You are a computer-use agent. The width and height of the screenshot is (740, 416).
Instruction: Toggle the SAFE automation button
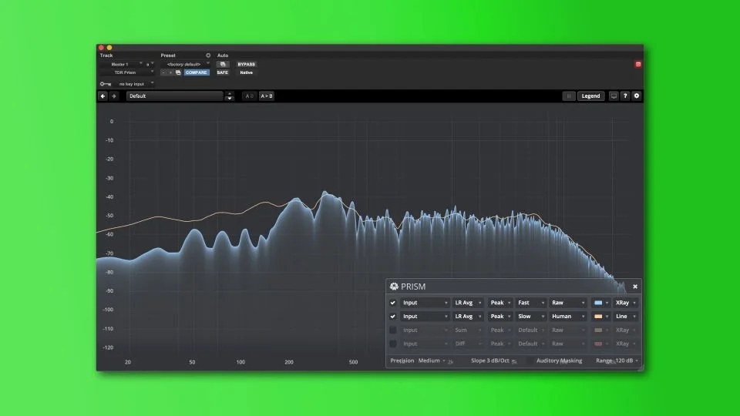tap(222, 72)
